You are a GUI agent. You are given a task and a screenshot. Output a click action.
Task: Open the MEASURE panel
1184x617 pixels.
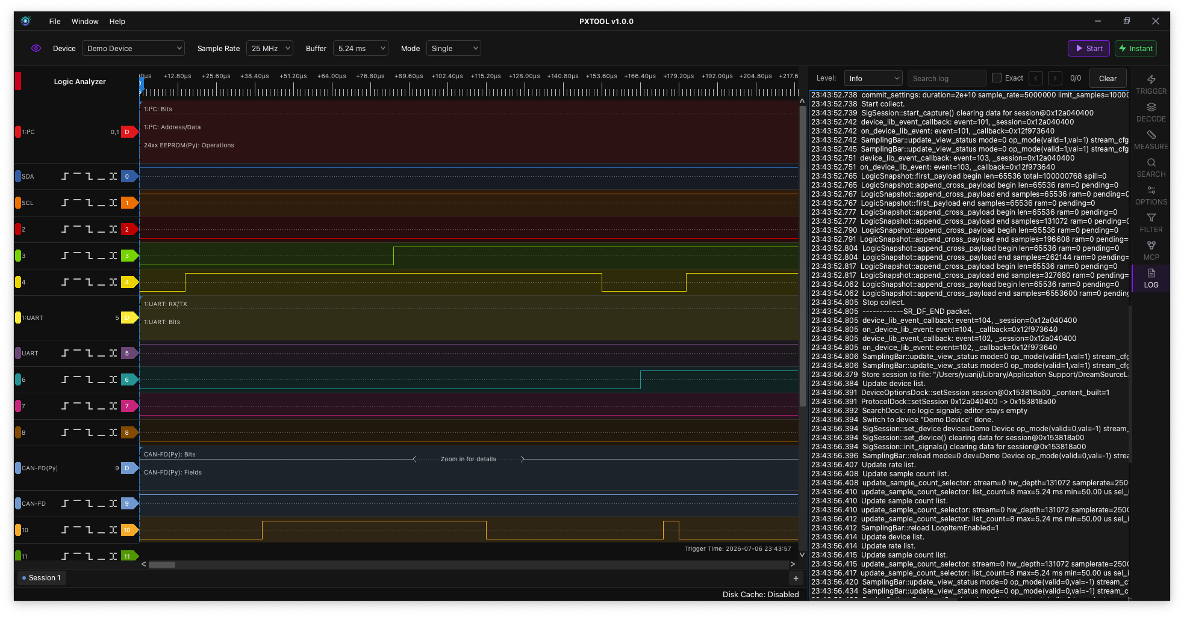pos(1151,140)
